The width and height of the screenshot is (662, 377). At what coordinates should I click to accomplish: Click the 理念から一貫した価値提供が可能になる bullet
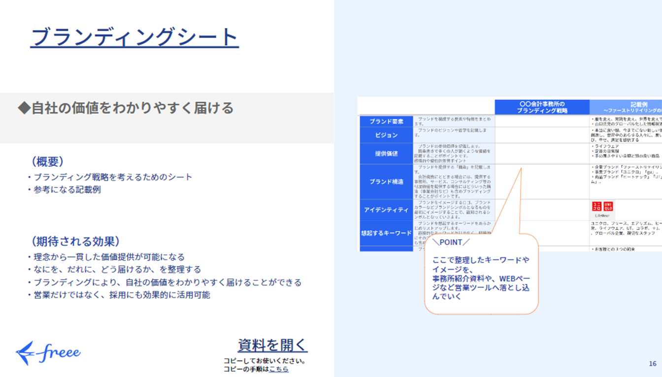click(x=106, y=257)
